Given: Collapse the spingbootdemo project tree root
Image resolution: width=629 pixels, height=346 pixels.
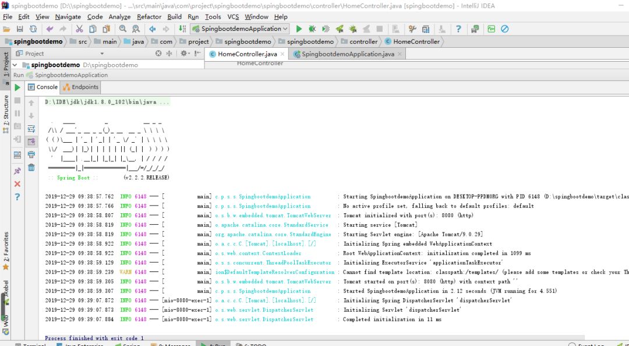Looking at the screenshot, I should pyautogui.click(x=15, y=65).
